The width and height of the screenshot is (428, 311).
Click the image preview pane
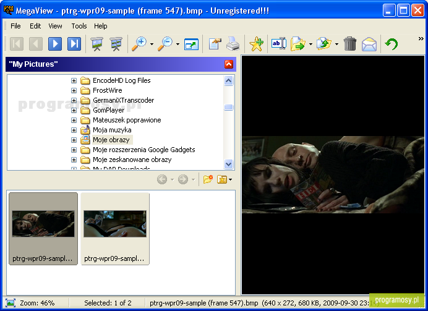point(333,175)
